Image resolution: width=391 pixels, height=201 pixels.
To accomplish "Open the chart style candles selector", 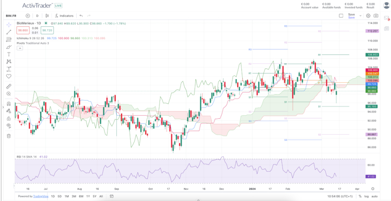I will click(47, 16).
